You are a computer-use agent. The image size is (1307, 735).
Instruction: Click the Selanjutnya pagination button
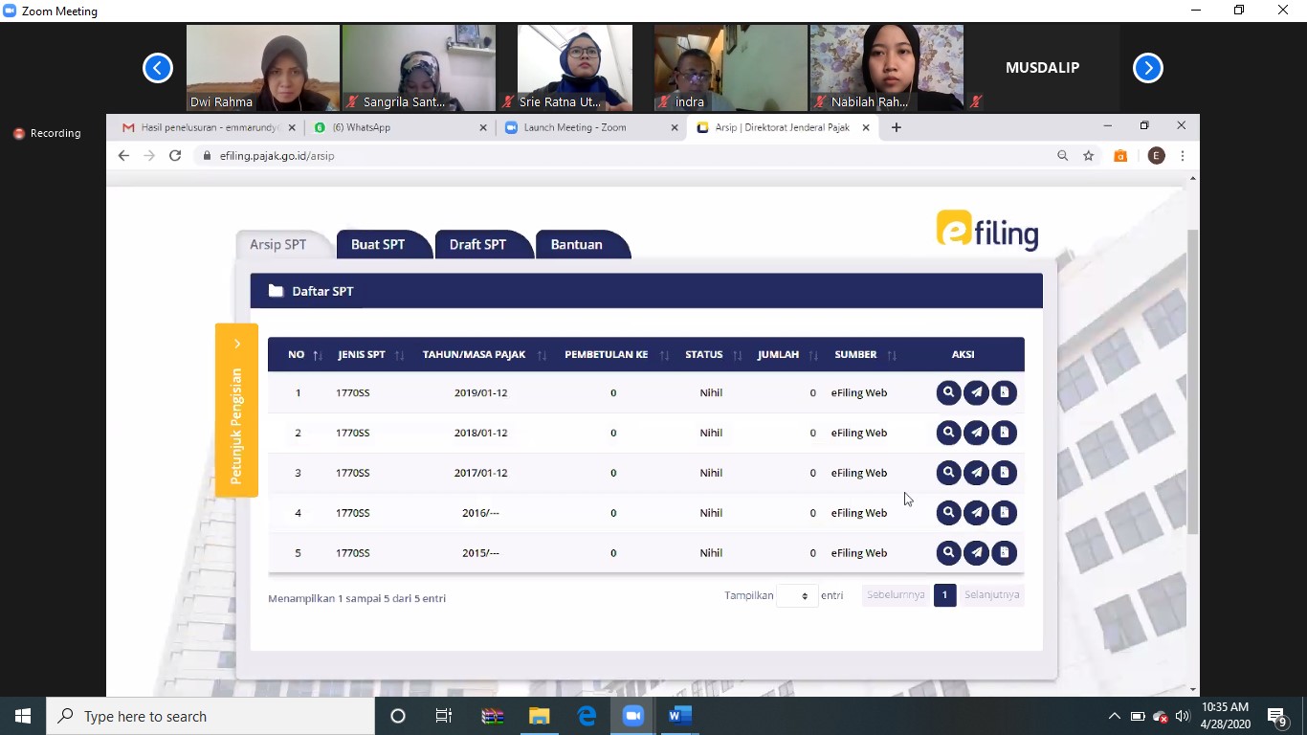pos(991,595)
